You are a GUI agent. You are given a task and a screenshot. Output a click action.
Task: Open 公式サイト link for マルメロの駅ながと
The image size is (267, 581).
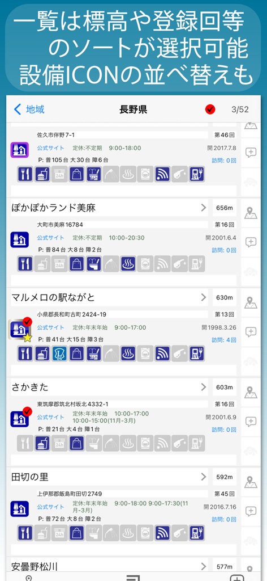coord(50,327)
